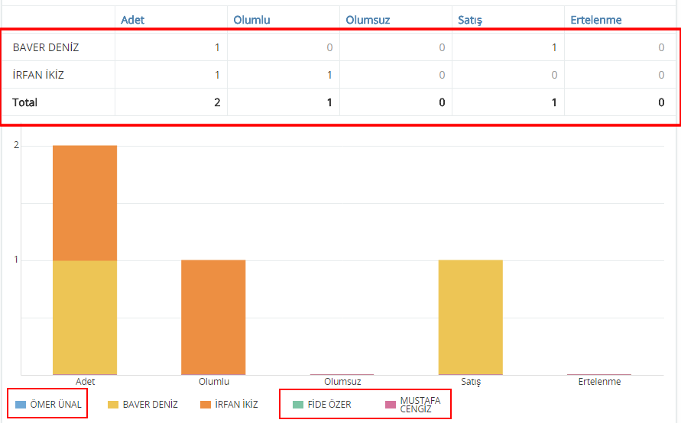Select the BAVER DENİZ row name
681x423 pixels.
click(x=46, y=47)
